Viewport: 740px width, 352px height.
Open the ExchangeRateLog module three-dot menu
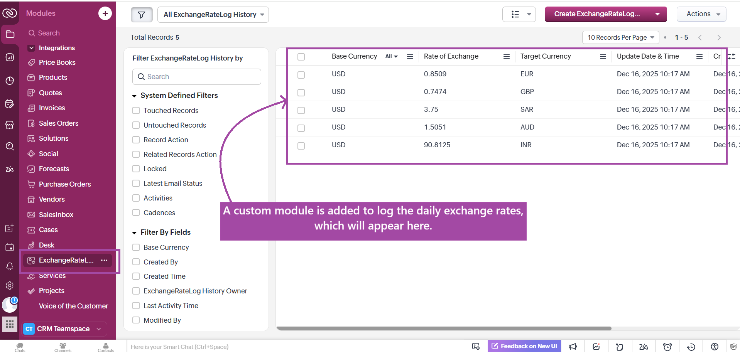point(104,260)
